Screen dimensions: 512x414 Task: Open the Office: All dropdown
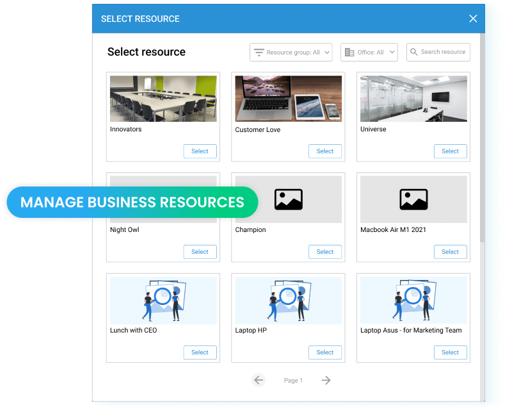(369, 52)
